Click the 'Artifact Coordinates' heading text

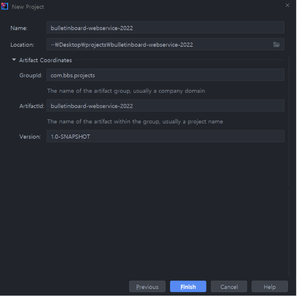coord(46,60)
